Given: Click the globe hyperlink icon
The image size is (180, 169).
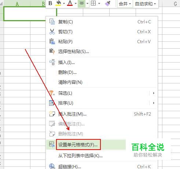Looking at the screenshot, I should [x=52, y=166].
